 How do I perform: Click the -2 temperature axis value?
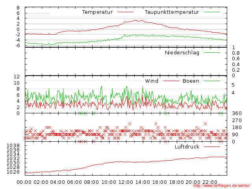coord(17,35)
